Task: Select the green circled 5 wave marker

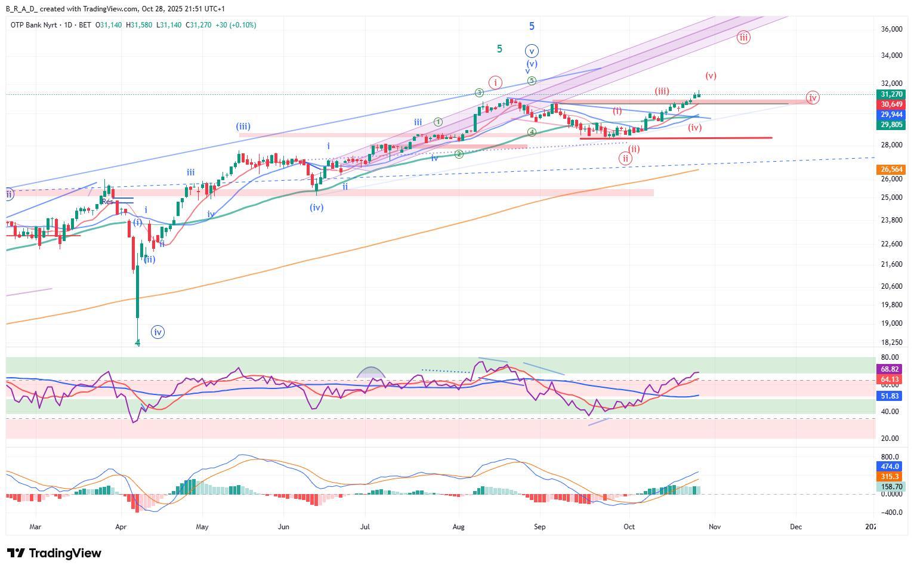Action: tap(532, 81)
